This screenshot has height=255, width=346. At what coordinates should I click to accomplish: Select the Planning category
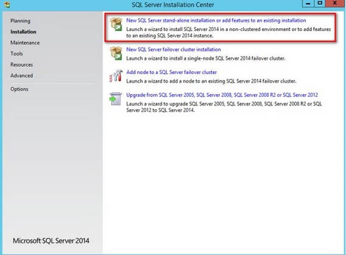(x=20, y=21)
